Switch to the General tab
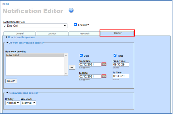 [19, 33]
